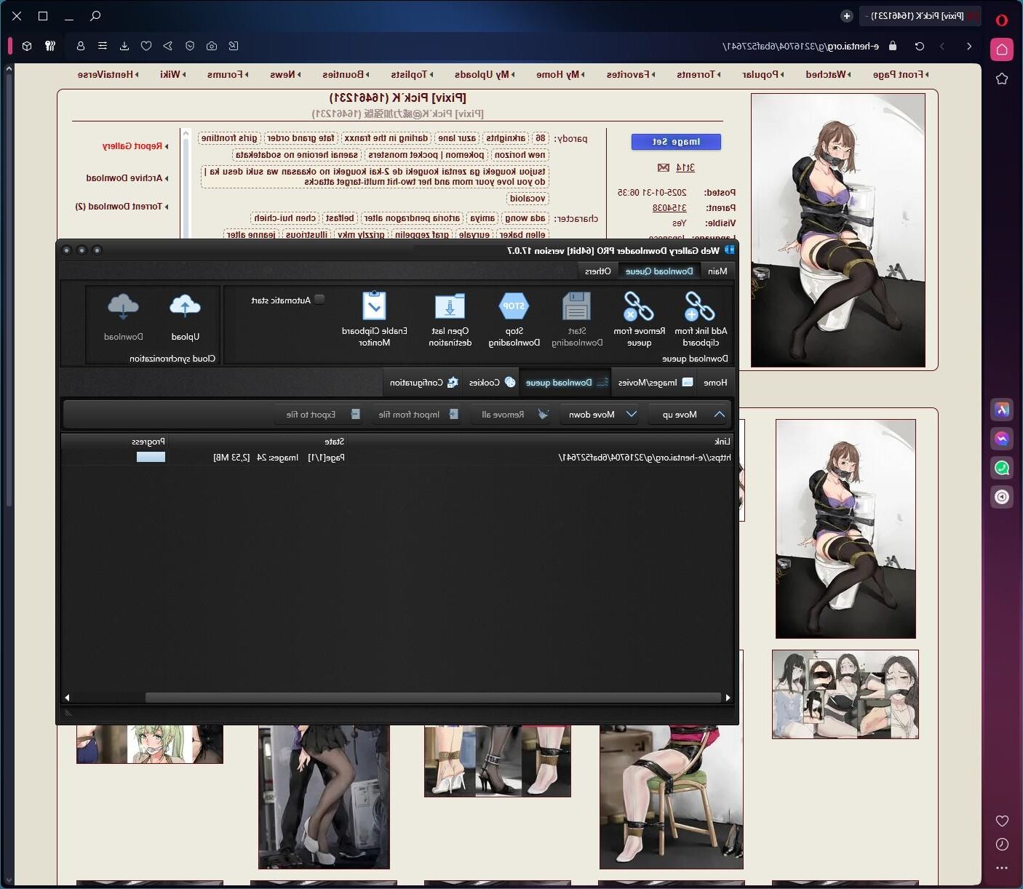Click the browser forward arrow
1023x889 pixels.
point(942,46)
